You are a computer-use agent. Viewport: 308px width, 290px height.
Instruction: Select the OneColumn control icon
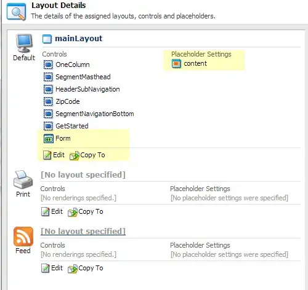(x=48, y=65)
